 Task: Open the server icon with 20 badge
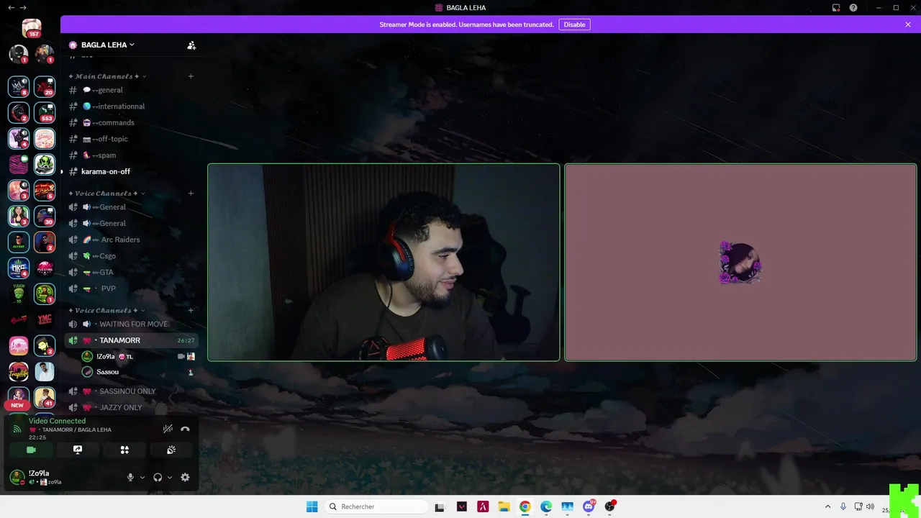pos(45,86)
